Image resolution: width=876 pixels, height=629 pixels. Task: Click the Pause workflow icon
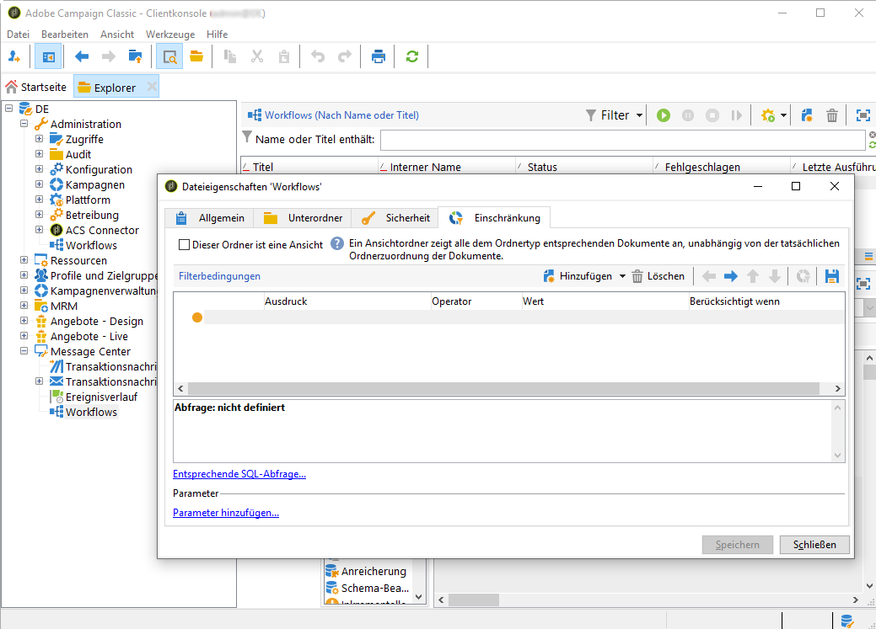(688, 115)
